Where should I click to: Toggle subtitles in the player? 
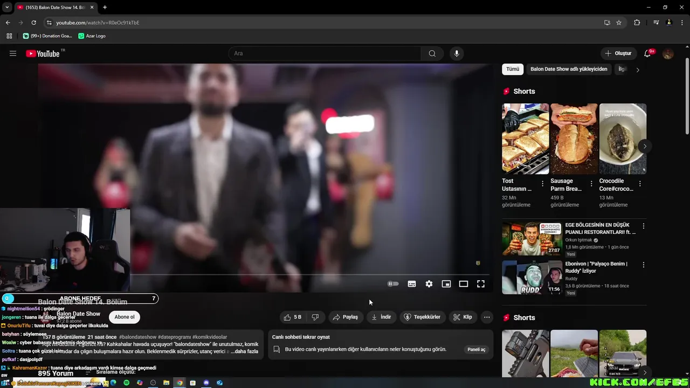tap(412, 284)
